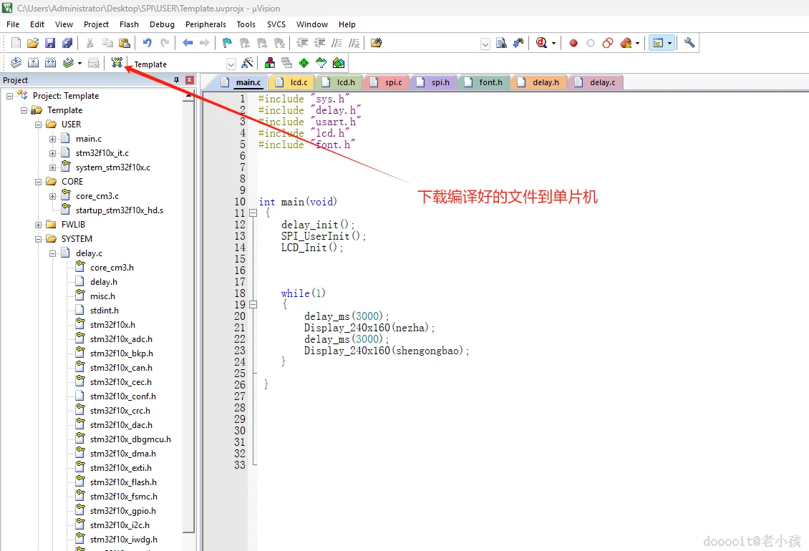Screen dimensions: 809x551
Task: Collapse the SYSTEM folder
Action: (38, 240)
